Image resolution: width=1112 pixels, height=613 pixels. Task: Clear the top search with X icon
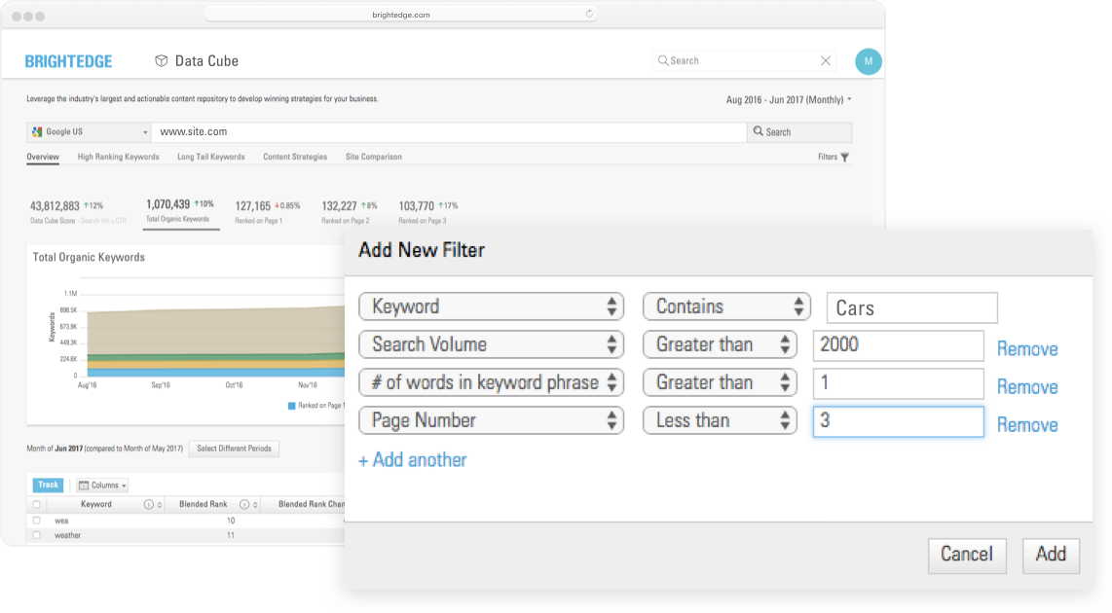(x=826, y=60)
